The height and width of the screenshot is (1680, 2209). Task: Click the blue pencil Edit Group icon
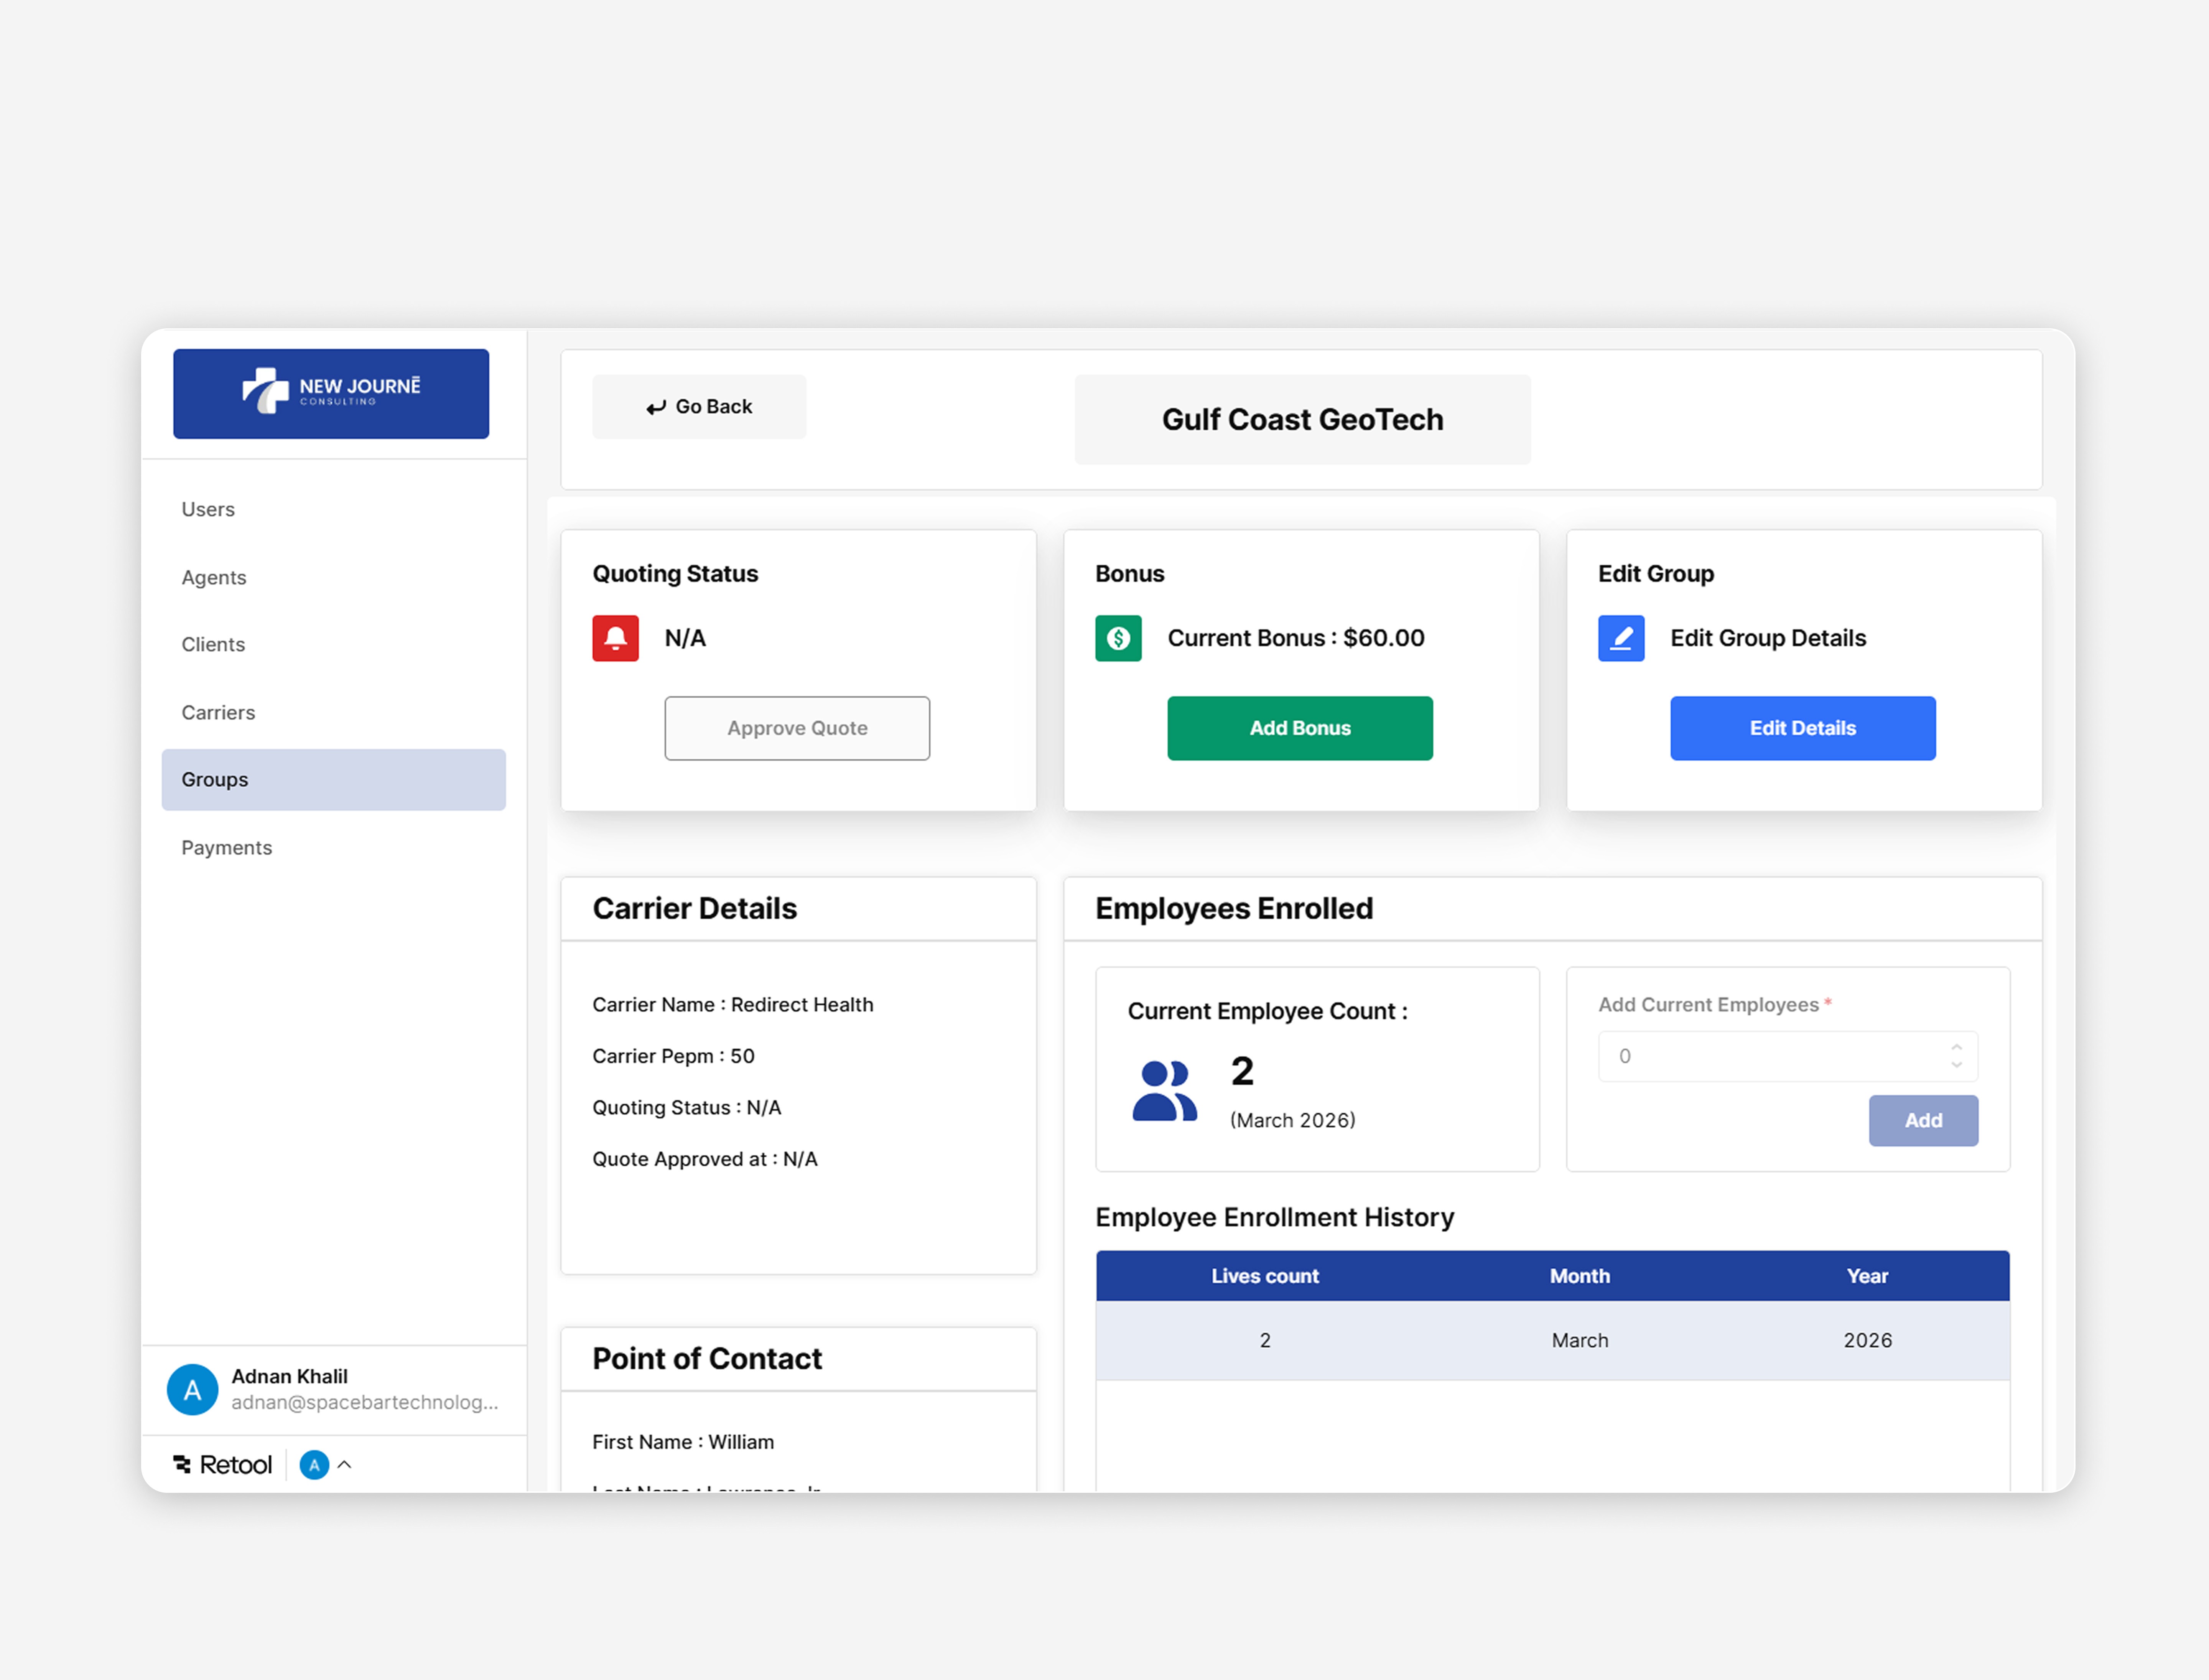(x=1621, y=638)
